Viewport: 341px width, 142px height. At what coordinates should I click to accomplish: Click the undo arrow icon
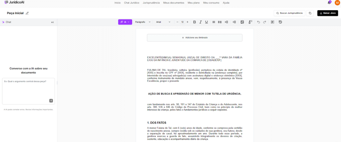258,22
